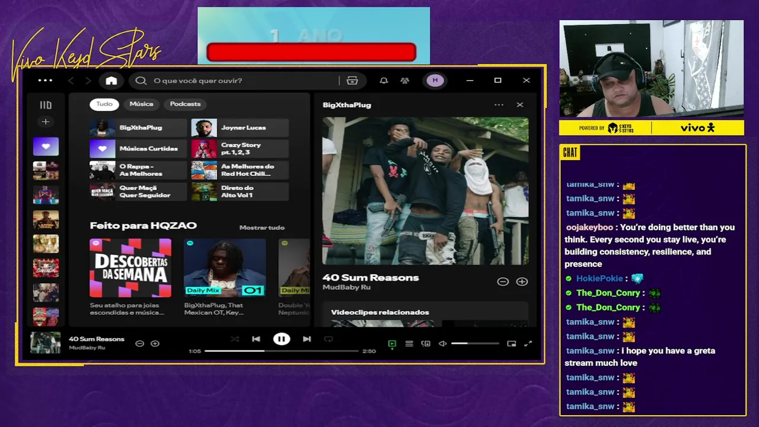Open 40 Sum Reasons title in side panel
The width and height of the screenshot is (759, 427).
tap(371, 278)
